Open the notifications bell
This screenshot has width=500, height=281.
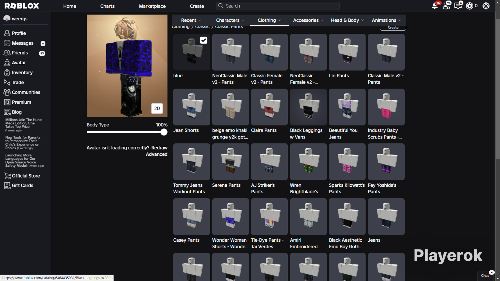435,6
